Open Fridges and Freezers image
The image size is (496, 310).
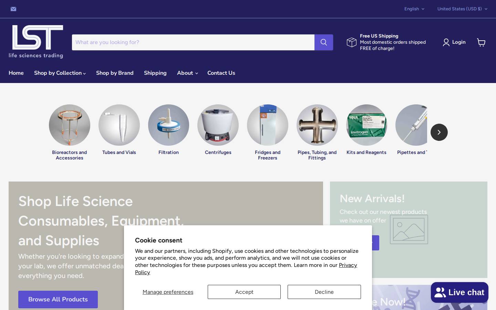(268, 125)
